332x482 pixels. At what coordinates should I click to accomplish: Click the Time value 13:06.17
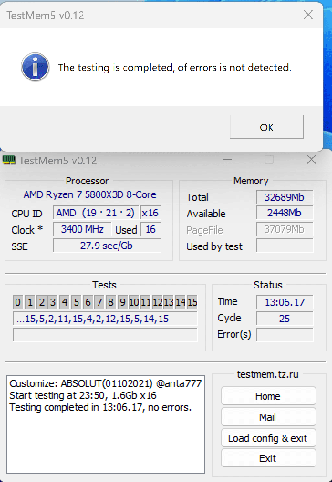[x=285, y=302]
